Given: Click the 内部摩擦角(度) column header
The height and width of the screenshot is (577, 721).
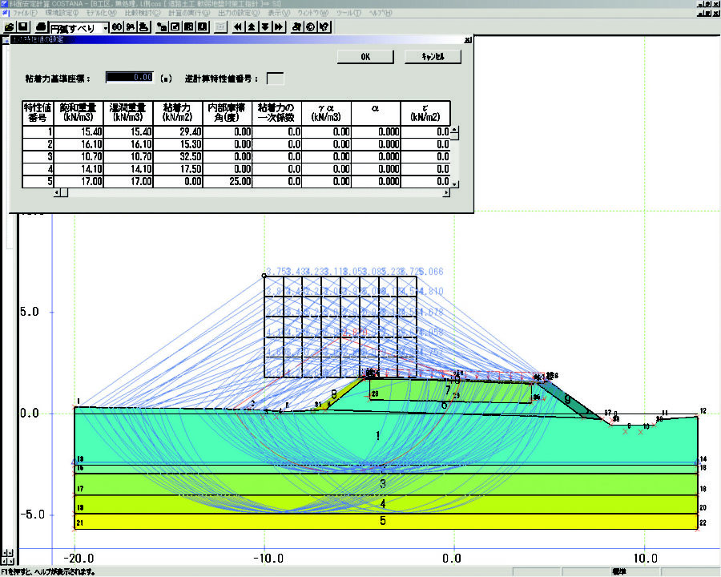Looking at the screenshot, I should pos(228,113).
